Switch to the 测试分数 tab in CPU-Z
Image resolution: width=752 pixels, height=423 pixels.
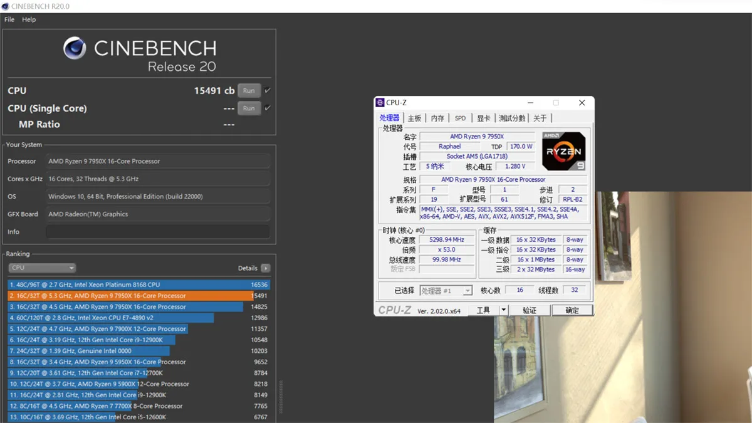point(512,118)
